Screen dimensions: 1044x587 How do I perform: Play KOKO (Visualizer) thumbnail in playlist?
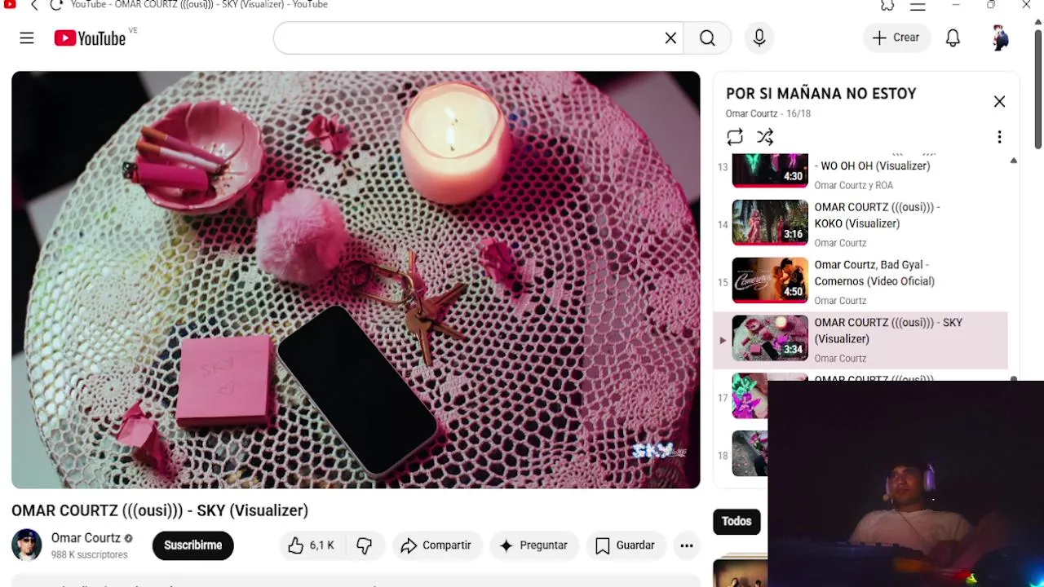[x=770, y=223]
